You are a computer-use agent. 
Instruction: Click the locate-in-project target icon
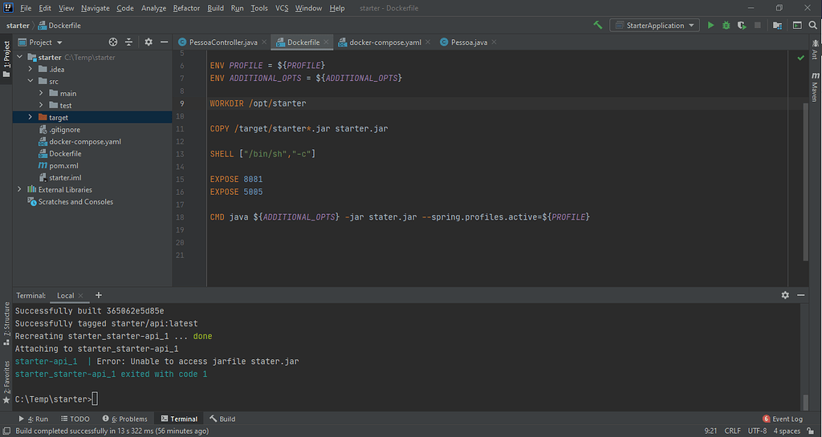click(x=113, y=42)
